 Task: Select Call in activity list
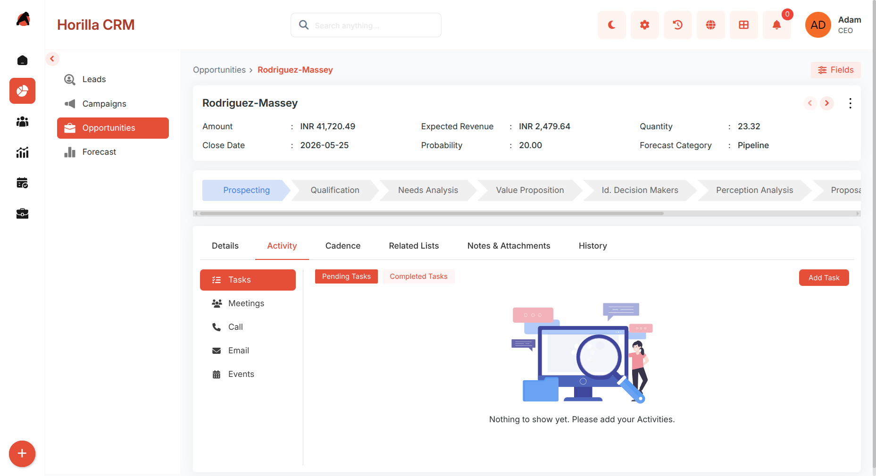click(x=248, y=327)
